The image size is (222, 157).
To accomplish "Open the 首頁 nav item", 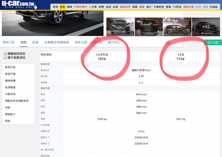I will coord(55,7).
